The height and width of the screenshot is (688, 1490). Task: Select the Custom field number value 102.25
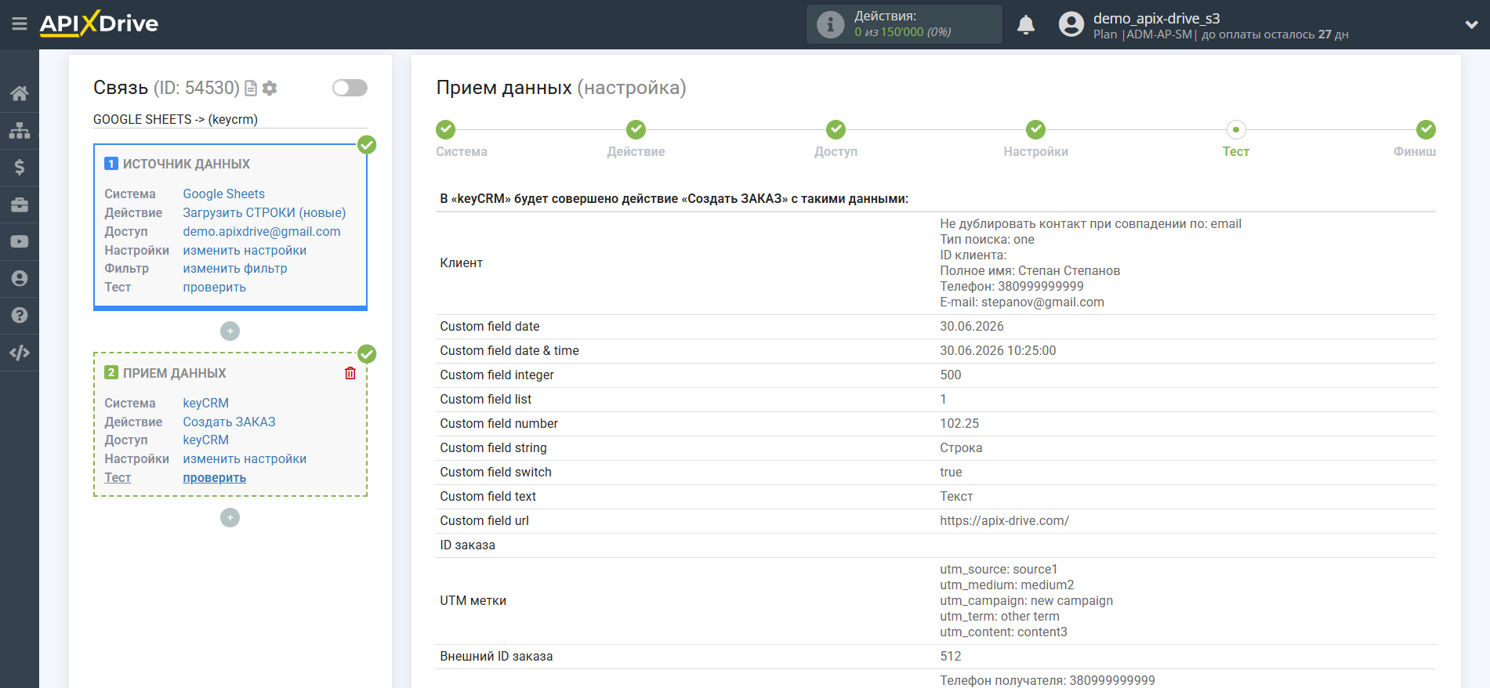(959, 423)
